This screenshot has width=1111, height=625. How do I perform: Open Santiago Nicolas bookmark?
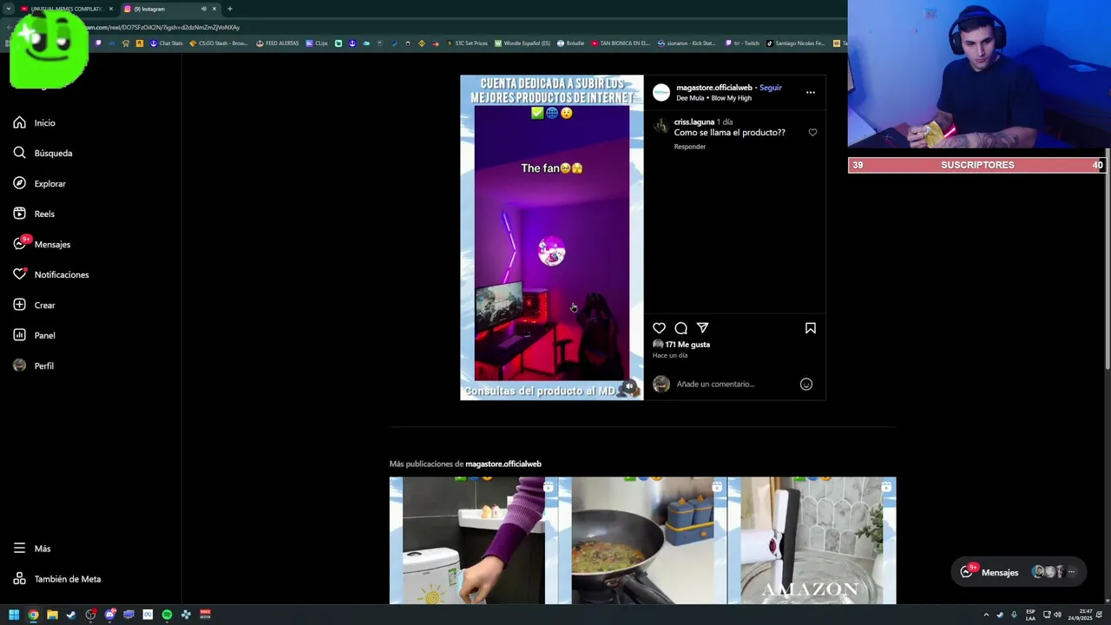click(x=796, y=43)
